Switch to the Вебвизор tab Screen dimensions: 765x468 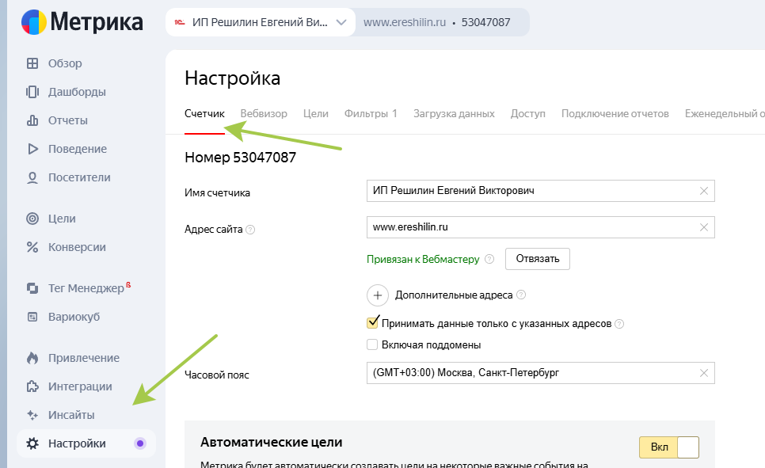coord(263,113)
